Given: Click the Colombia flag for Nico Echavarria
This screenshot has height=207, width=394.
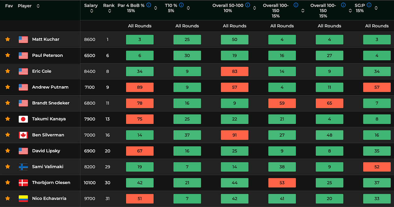Looking at the screenshot, I should [23, 199].
